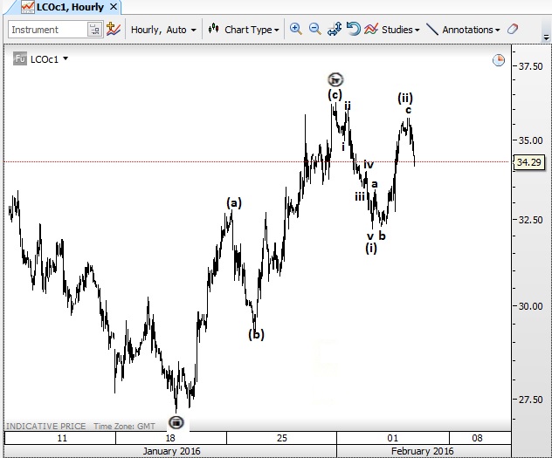Open the Hourly, Auto interval dropdown
552x458 pixels.
(x=162, y=29)
